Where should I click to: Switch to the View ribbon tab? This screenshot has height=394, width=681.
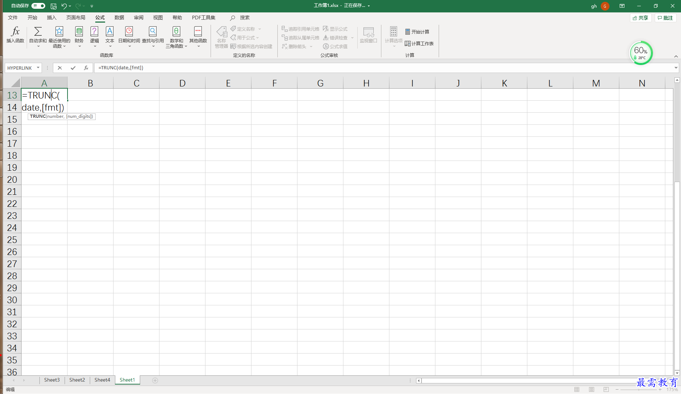tap(158, 18)
